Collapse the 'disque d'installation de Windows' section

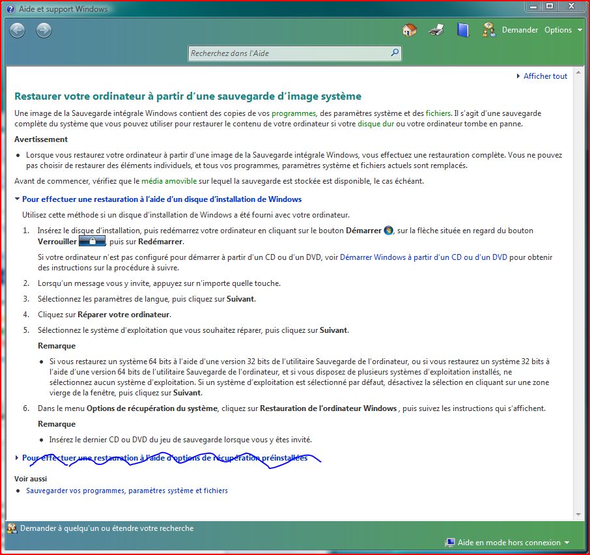pyautogui.click(x=162, y=199)
